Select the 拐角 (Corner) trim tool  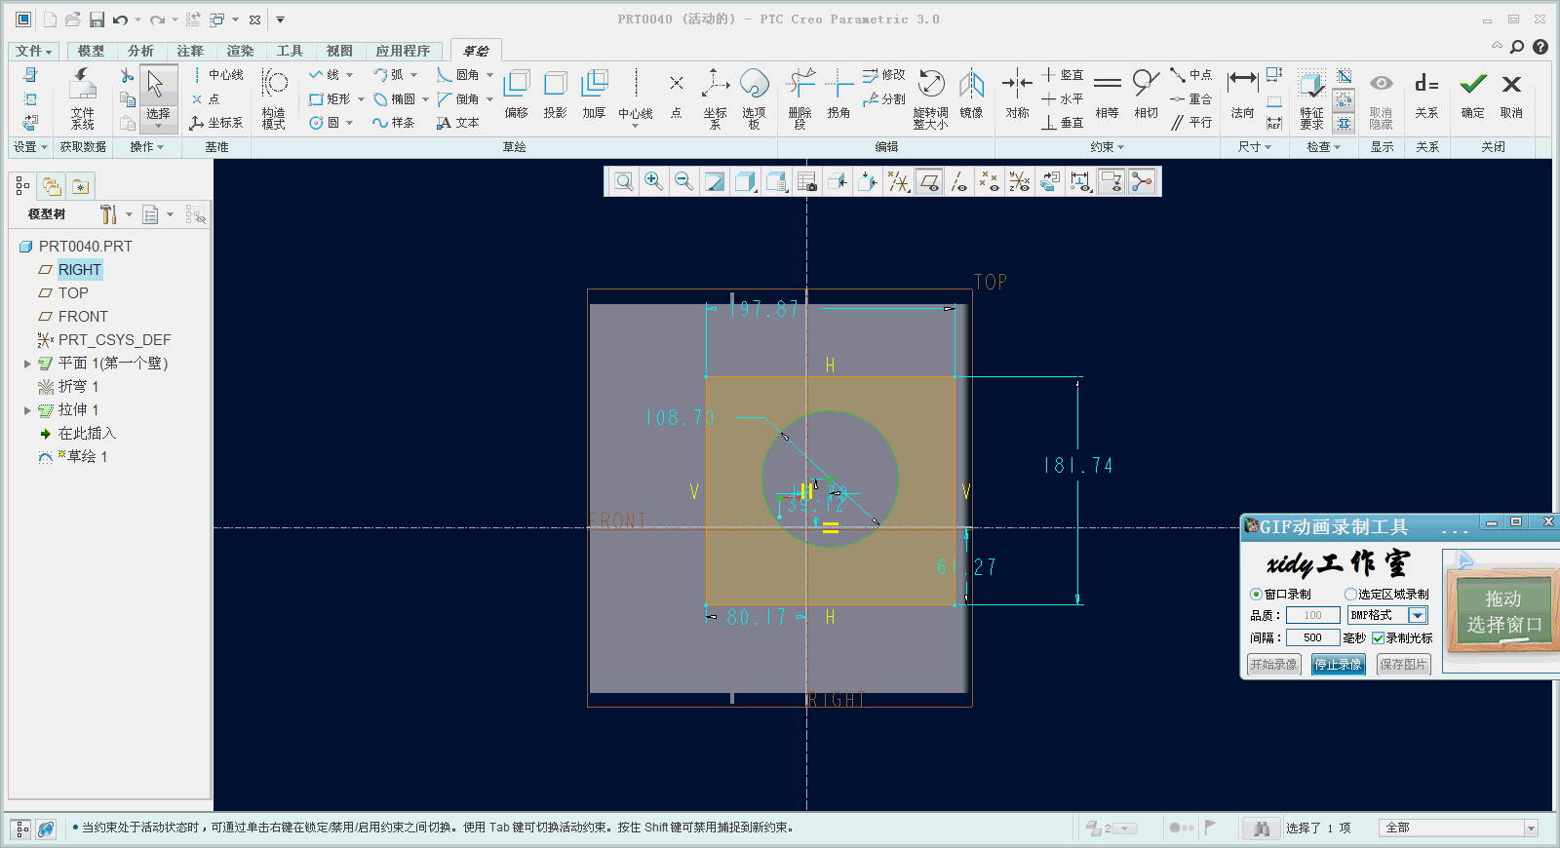point(838,95)
